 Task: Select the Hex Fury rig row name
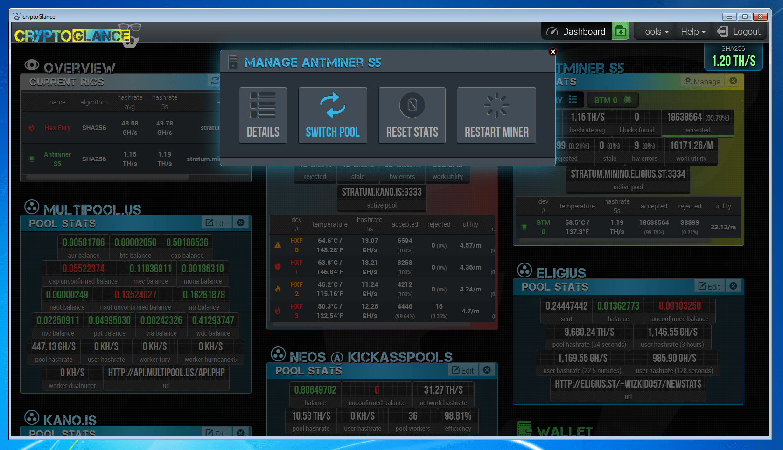click(x=57, y=128)
